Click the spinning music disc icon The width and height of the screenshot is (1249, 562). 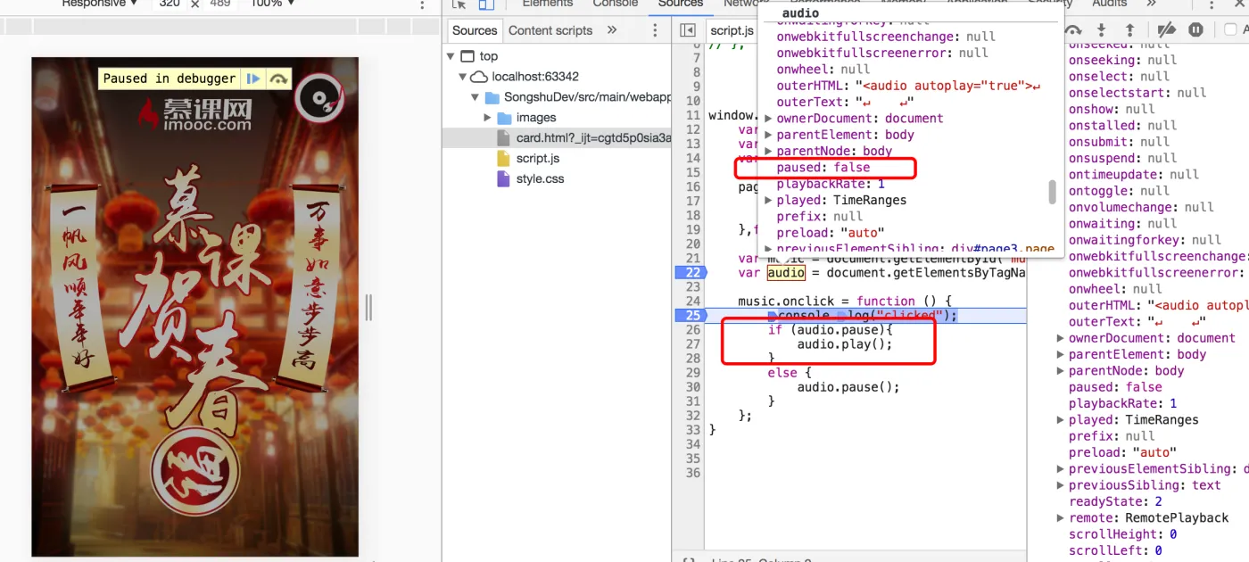pyautogui.click(x=318, y=98)
